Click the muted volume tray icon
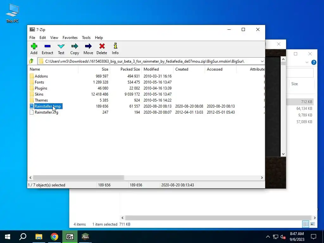Screen dimensions: 324x243 pos(283,237)
